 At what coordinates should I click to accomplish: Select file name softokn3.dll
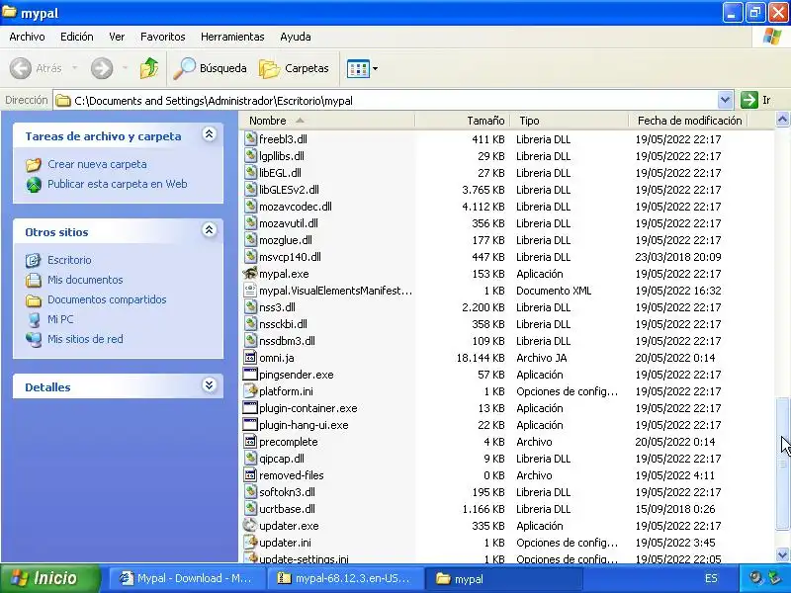(287, 491)
